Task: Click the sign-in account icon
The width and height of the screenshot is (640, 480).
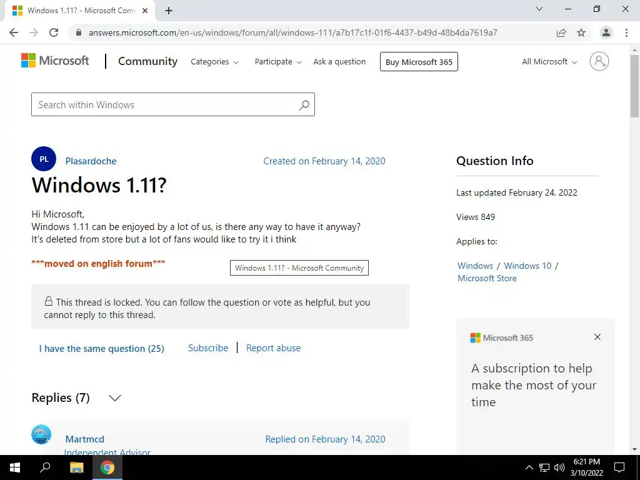Action: point(599,61)
